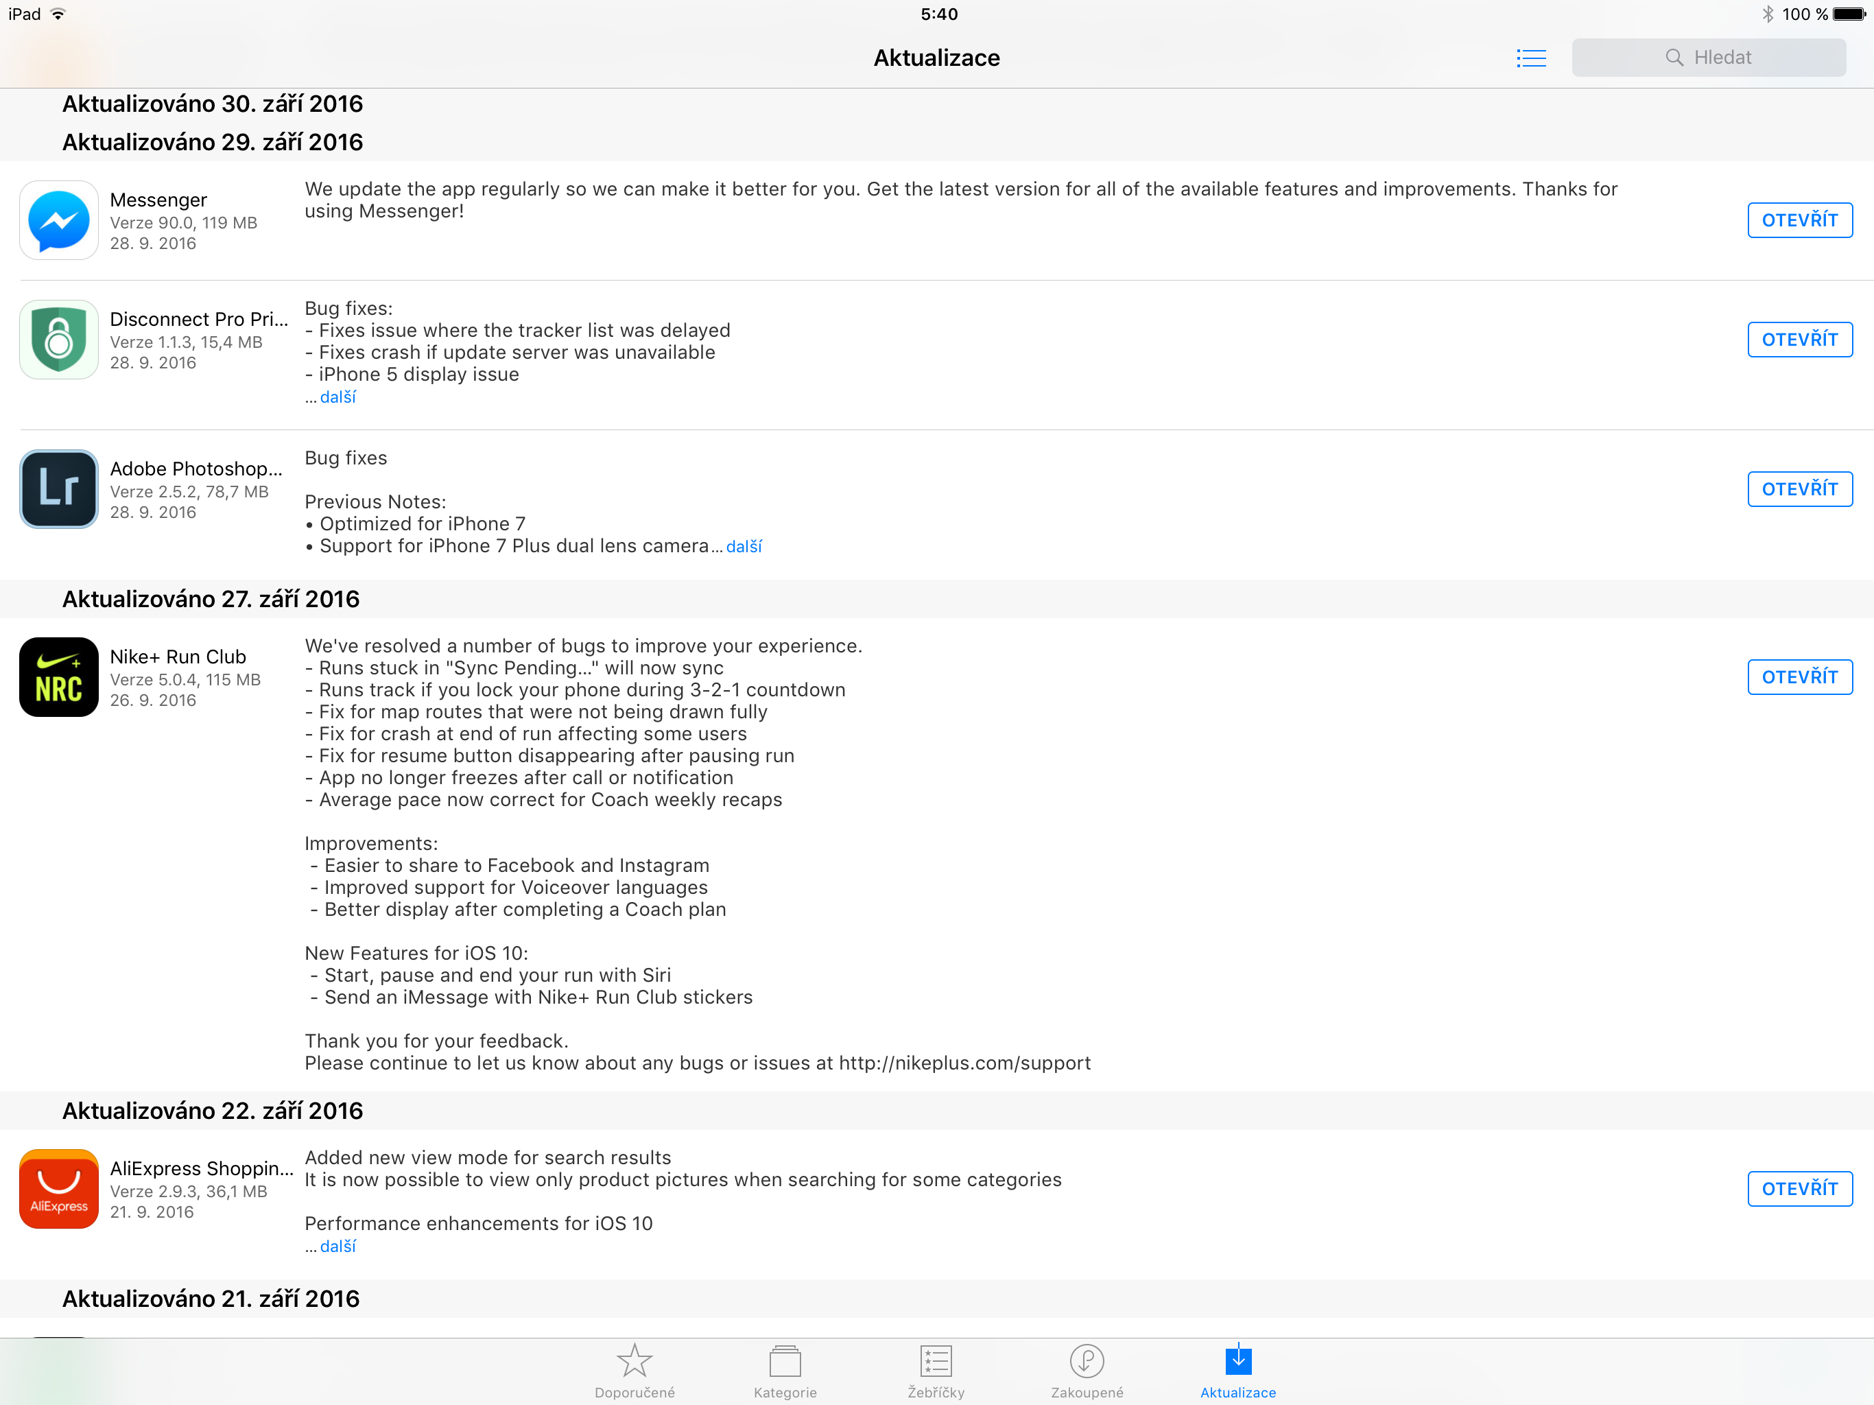The height and width of the screenshot is (1405, 1874).
Task: Open the list view icon beside search
Action: (1531, 58)
